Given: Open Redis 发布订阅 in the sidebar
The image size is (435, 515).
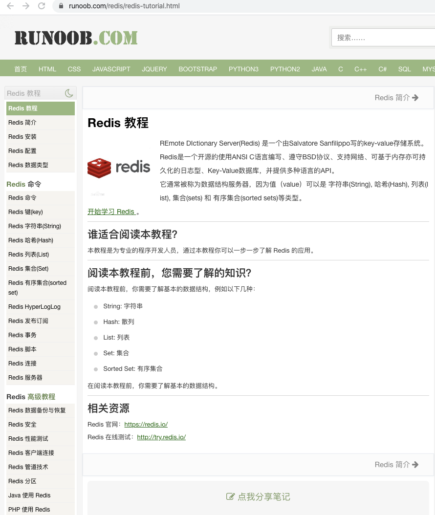Looking at the screenshot, I should coord(41,321).
